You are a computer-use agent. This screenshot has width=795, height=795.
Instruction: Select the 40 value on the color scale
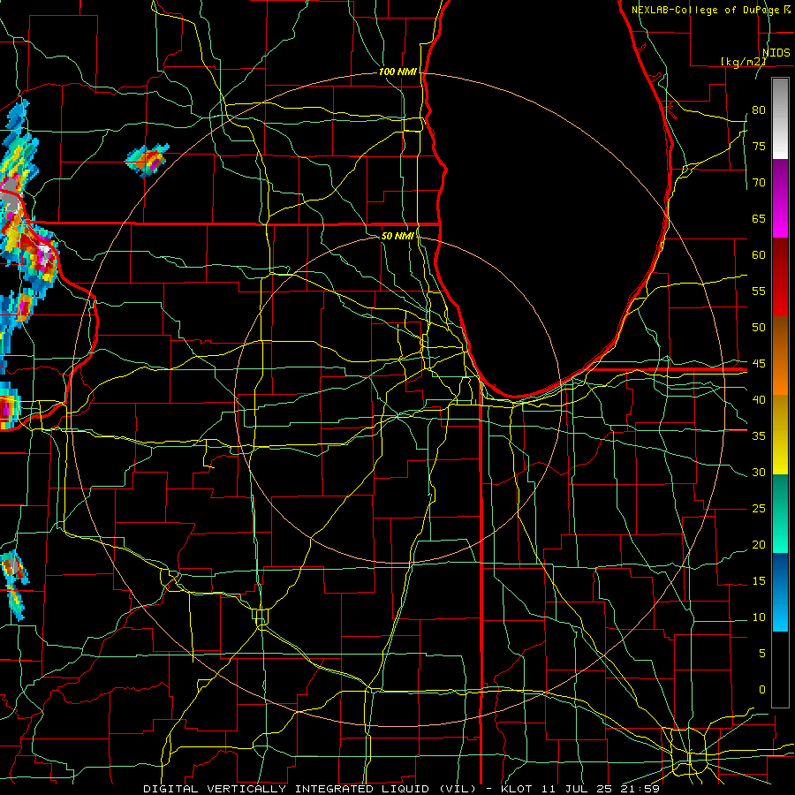[x=759, y=399]
